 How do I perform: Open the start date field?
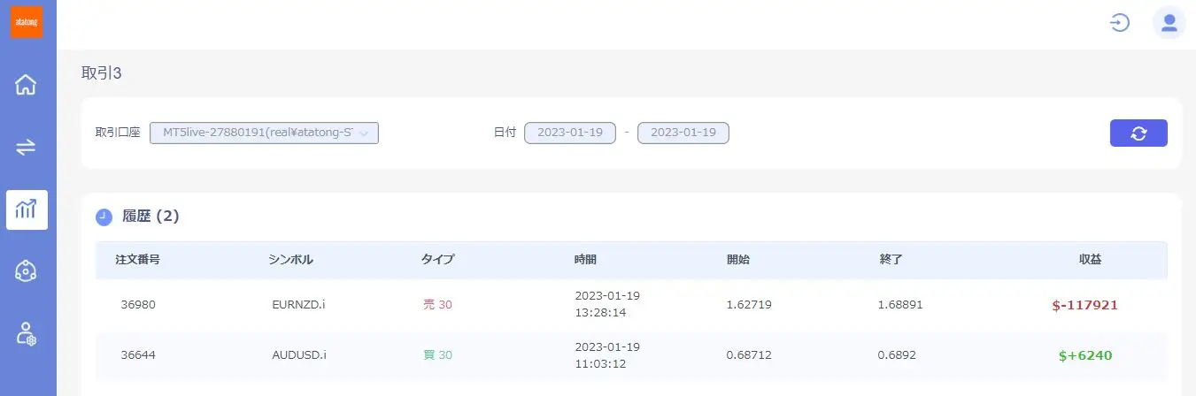pyautogui.click(x=569, y=133)
